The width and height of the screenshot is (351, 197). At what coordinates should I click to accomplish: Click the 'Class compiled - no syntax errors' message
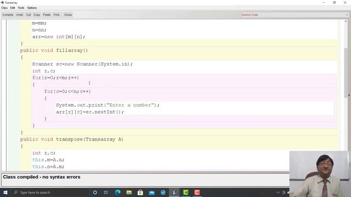pyautogui.click(x=42, y=177)
